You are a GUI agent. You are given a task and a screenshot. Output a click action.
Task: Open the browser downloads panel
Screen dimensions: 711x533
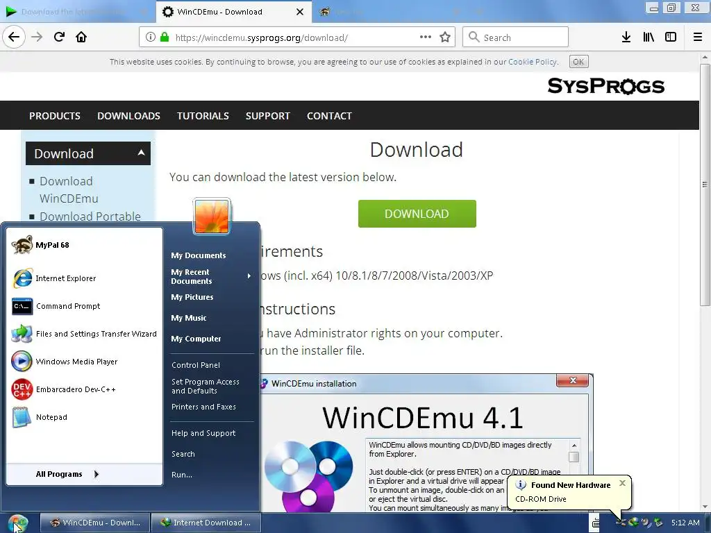coord(626,37)
